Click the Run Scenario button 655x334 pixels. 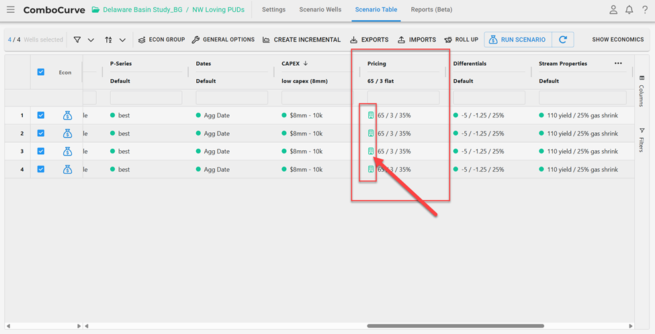point(518,40)
